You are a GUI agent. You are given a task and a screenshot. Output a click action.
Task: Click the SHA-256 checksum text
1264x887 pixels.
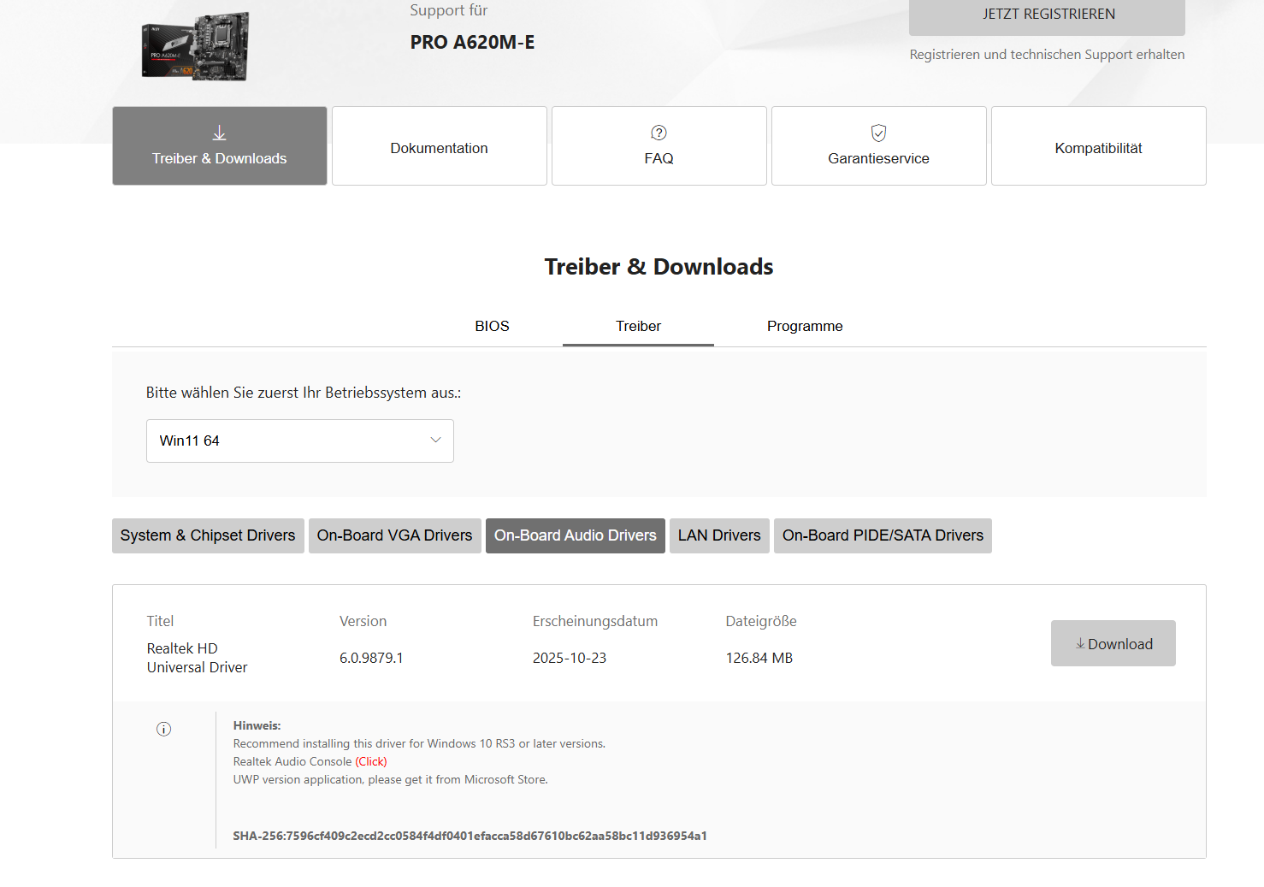470,836
